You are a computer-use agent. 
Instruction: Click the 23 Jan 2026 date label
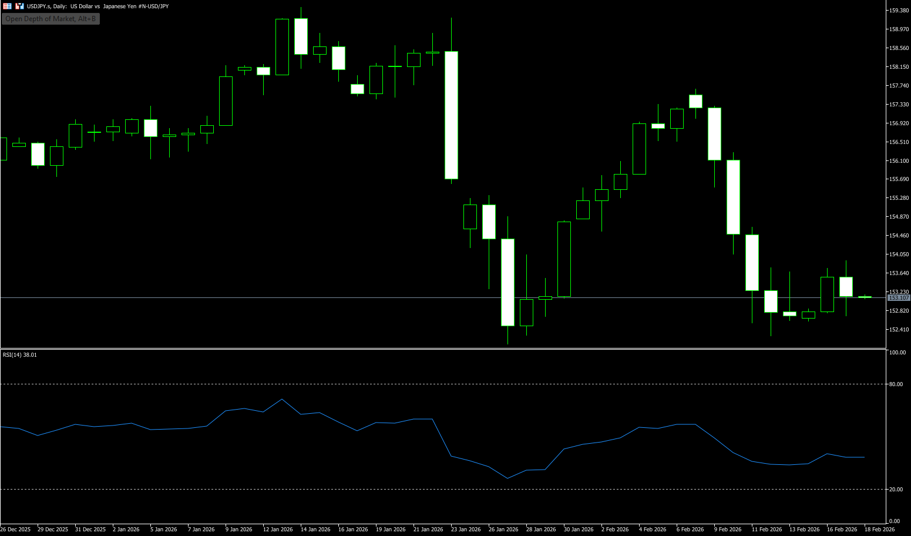point(465,530)
